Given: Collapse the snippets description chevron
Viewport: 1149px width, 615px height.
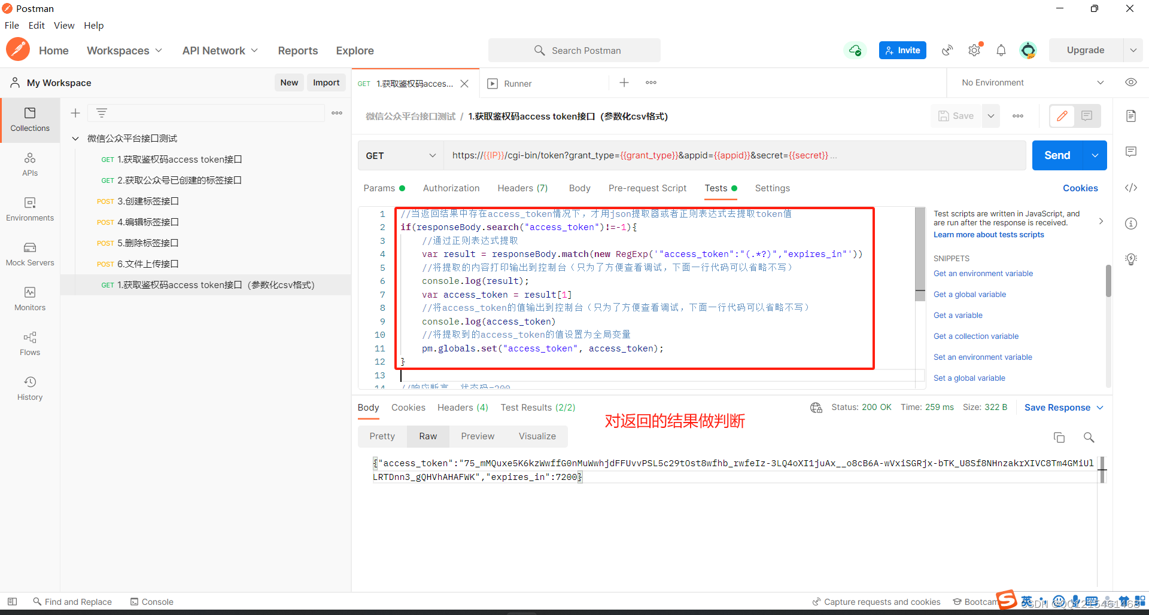Looking at the screenshot, I should pos(1101,221).
